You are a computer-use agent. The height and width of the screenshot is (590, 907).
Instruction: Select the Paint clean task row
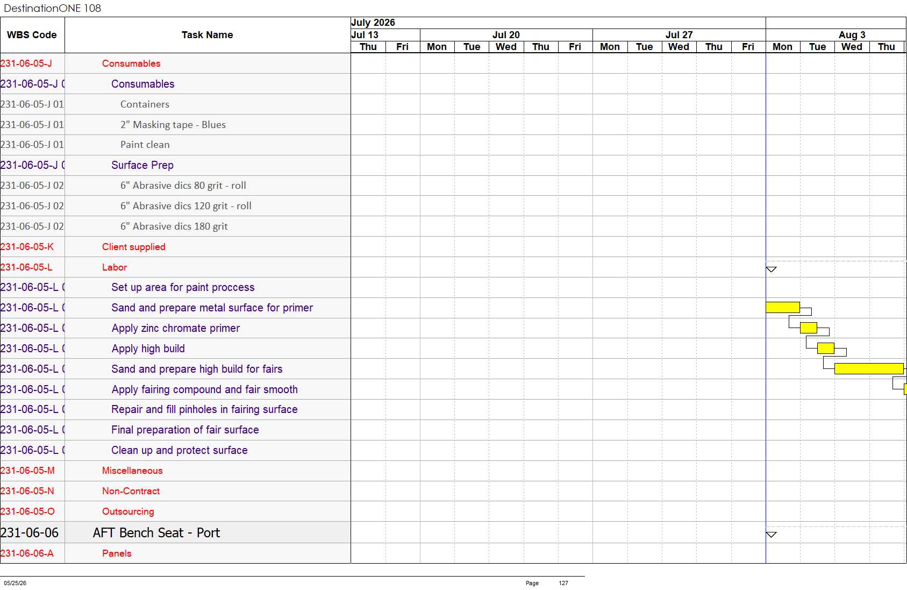click(x=175, y=145)
